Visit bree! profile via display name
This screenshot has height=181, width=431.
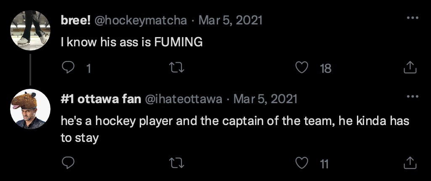[x=76, y=20]
